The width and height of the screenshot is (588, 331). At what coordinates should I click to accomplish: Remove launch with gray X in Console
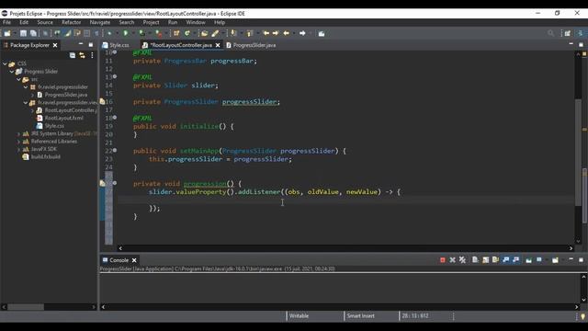[x=453, y=259]
